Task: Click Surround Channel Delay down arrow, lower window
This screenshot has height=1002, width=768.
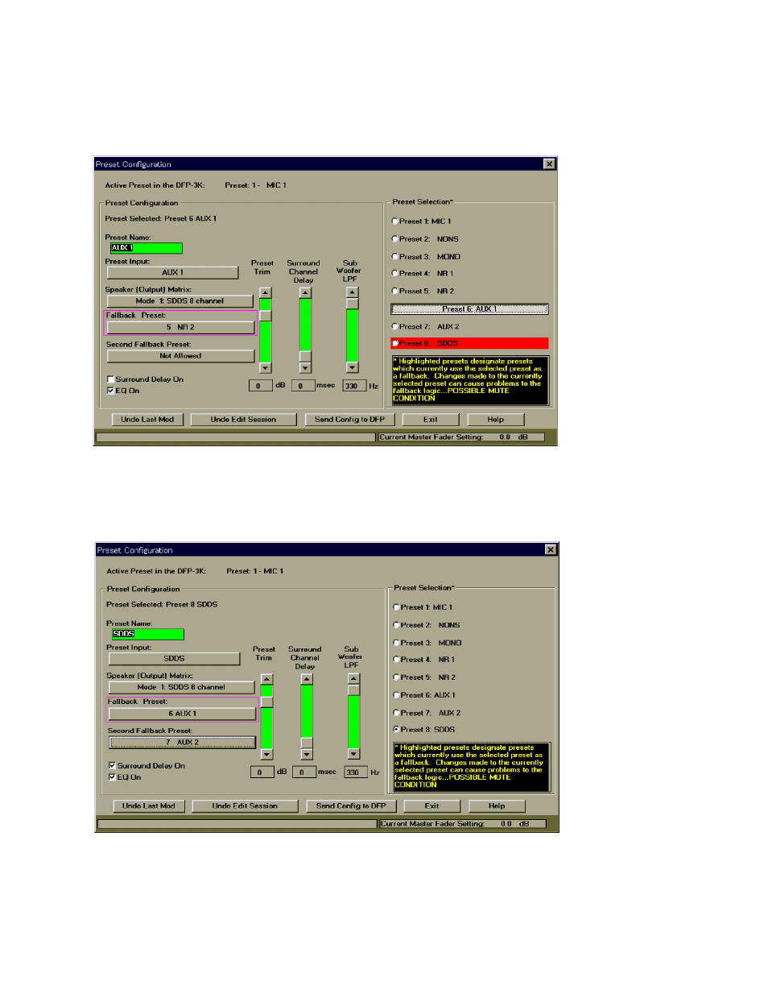Action: click(x=307, y=755)
